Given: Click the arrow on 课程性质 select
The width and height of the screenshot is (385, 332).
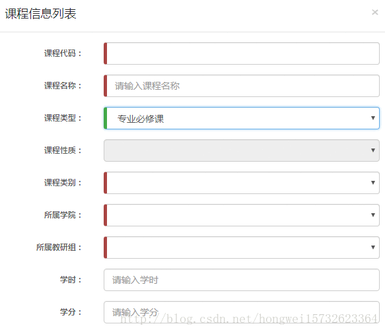Looking at the screenshot, I should click(x=373, y=150).
